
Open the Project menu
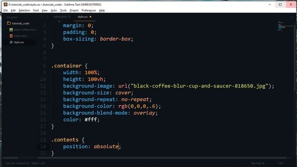pyautogui.click(x=74, y=10)
